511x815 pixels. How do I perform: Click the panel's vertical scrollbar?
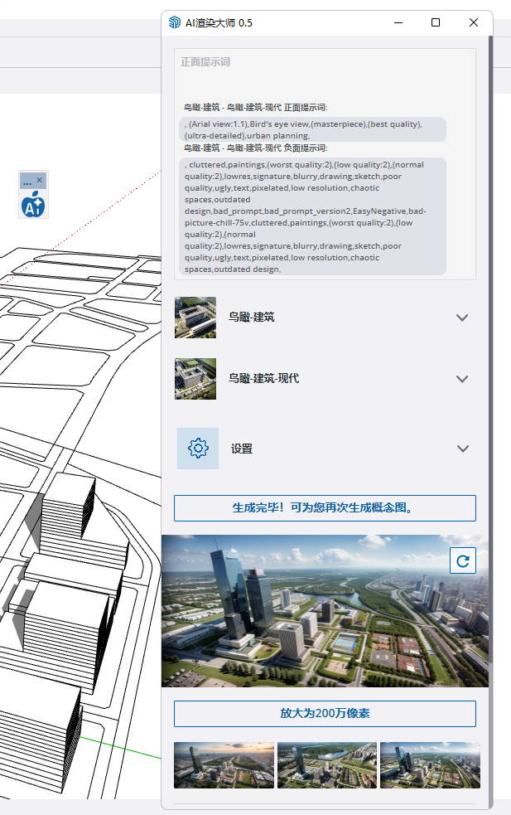[490, 332]
